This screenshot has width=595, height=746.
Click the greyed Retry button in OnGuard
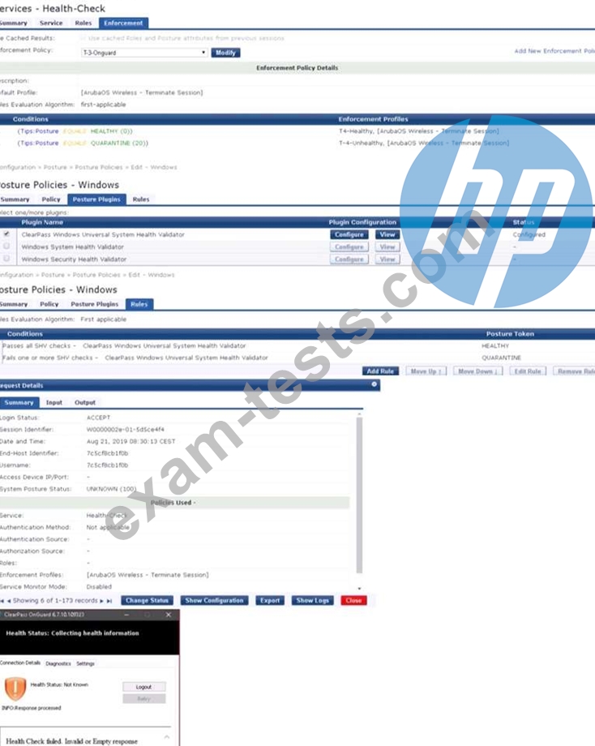point(143,698)
